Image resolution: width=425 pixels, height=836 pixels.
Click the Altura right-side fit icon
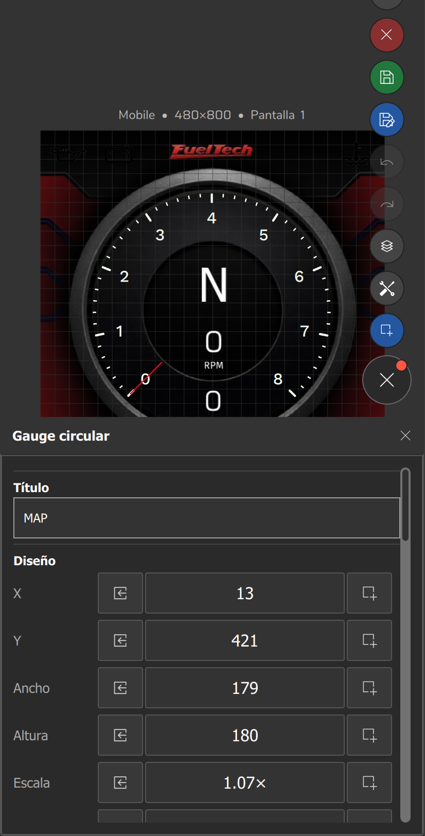coord(369,735)
